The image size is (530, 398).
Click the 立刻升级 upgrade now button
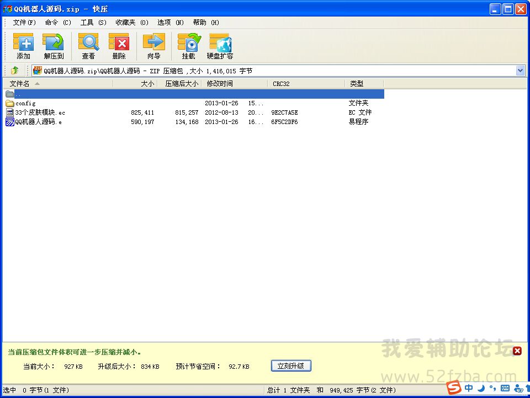(x=291, y=366)
